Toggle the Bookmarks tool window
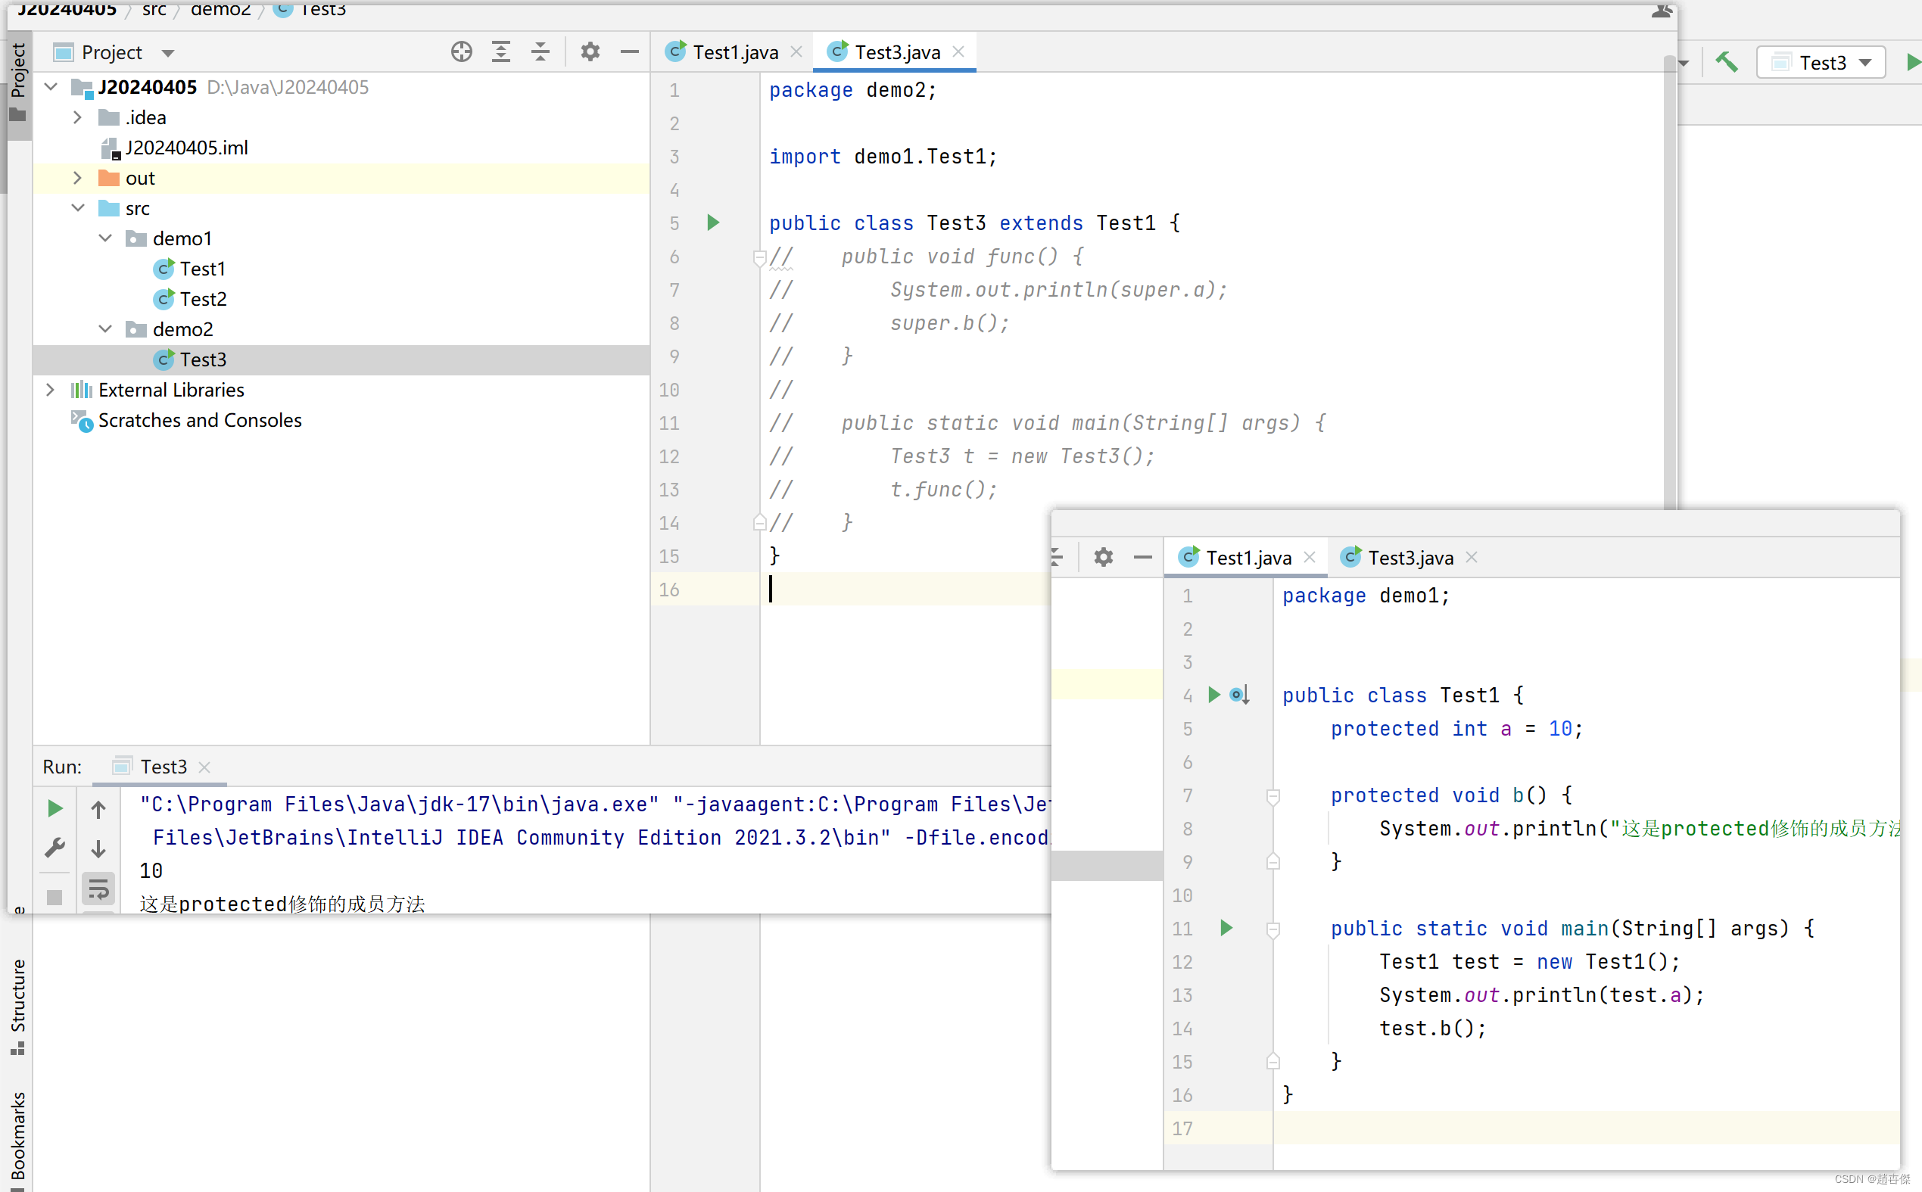Viewport: 1922px width, 1192px height. (x=17, y=1135)
